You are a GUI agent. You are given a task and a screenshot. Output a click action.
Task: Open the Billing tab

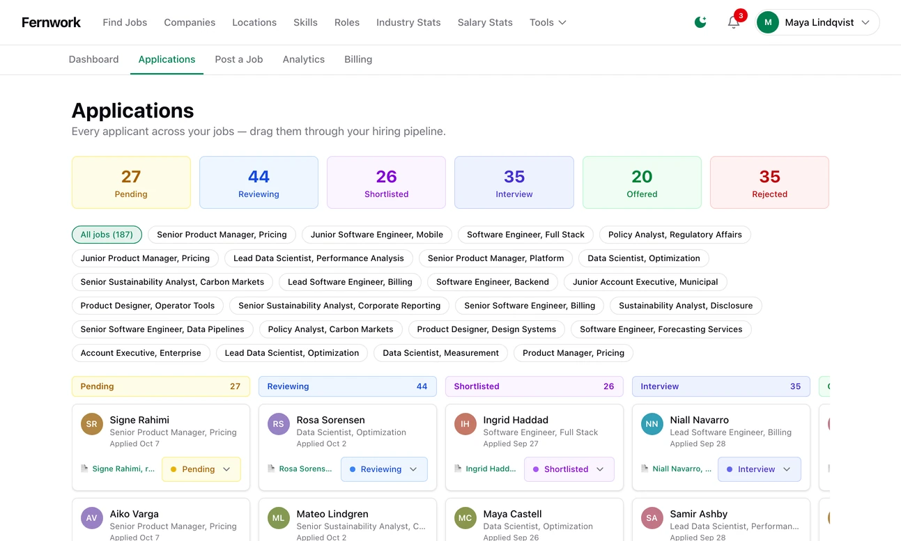[x=358, y=59]
